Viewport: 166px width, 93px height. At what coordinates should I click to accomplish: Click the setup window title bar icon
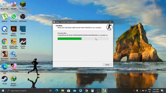pyautogui.click(x=54, y=22)
